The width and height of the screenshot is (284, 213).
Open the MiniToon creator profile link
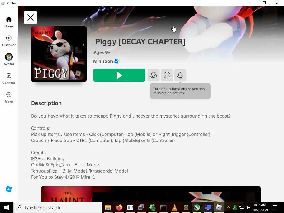[103, 61]
